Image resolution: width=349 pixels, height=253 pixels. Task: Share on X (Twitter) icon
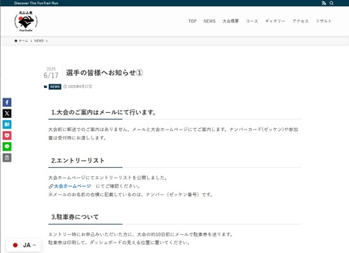(x=7, y=114)
